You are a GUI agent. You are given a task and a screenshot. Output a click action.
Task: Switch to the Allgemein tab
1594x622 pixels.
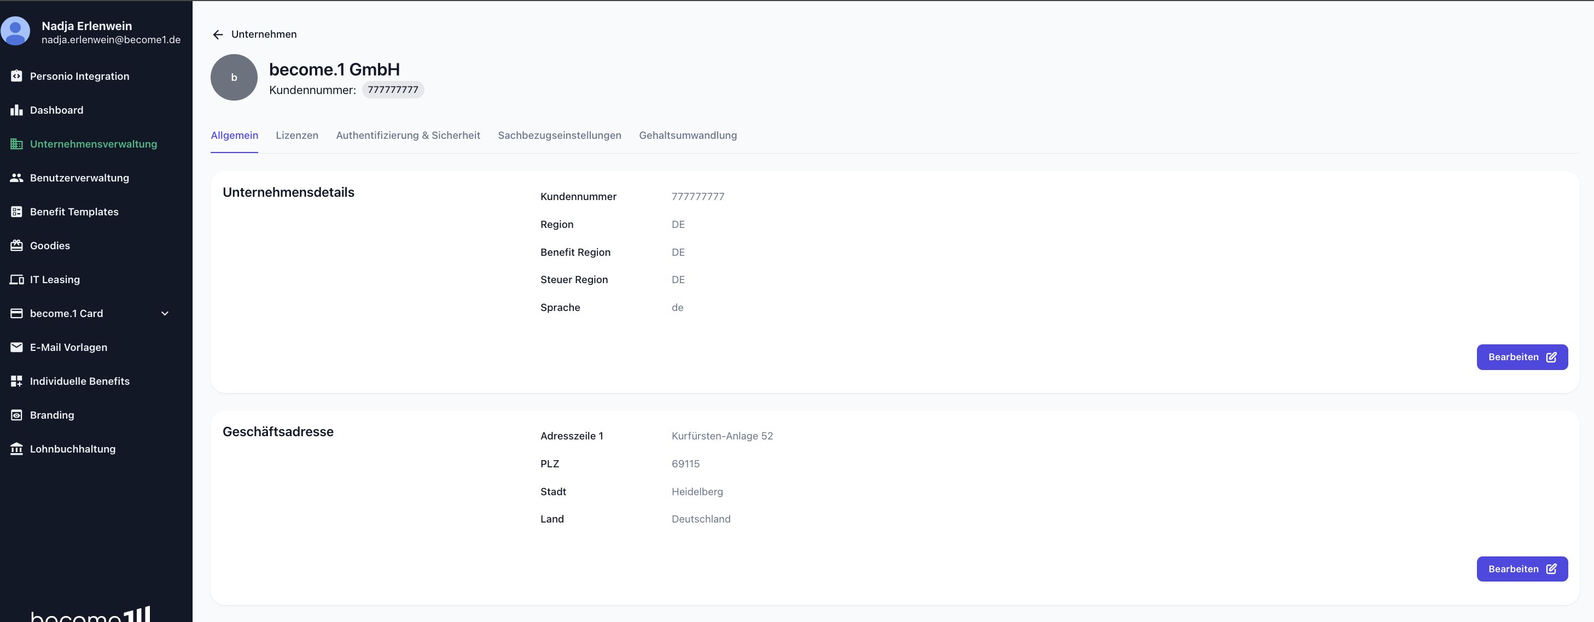click(235, 136)
